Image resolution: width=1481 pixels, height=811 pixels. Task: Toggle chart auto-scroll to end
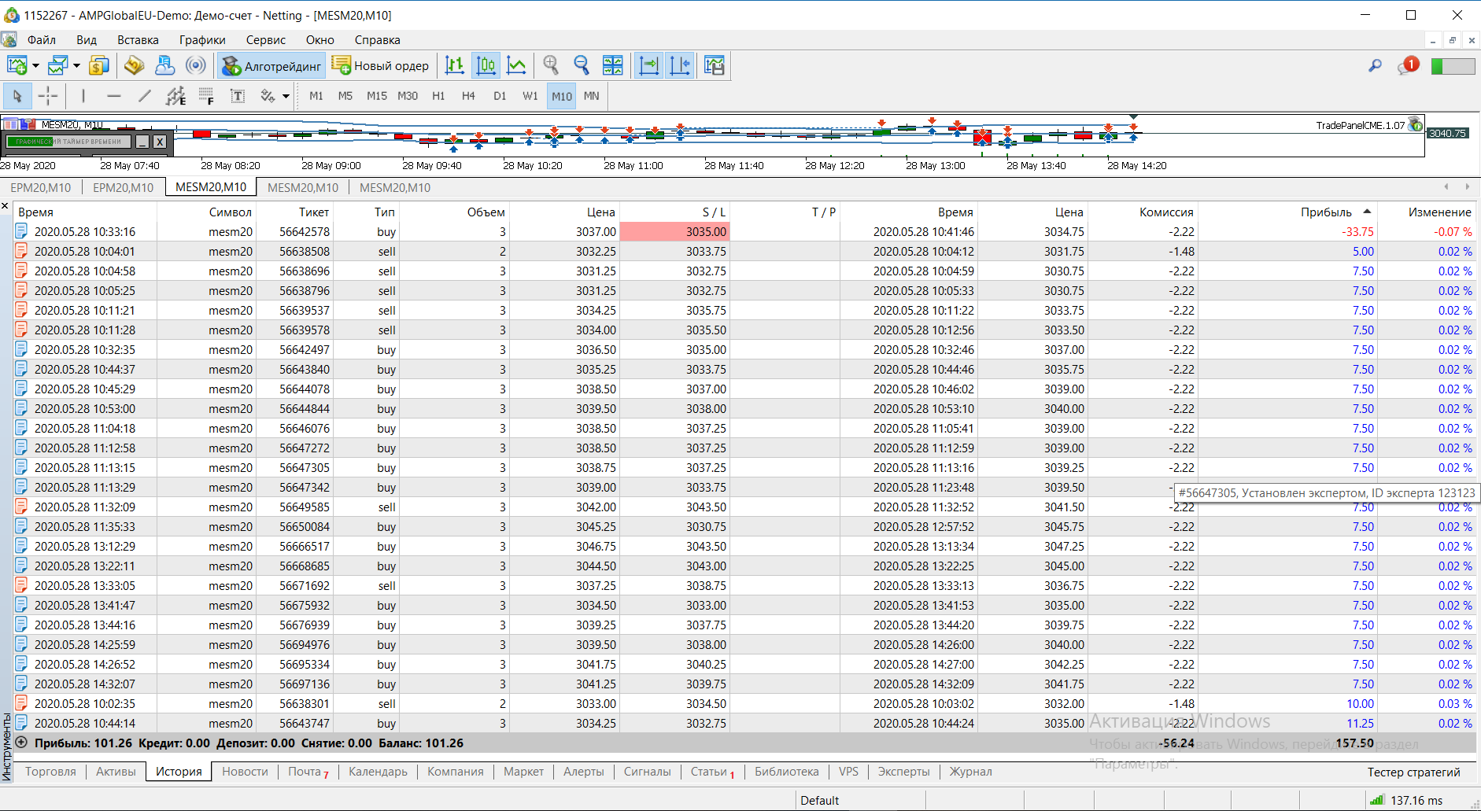[x=649, y=65]
